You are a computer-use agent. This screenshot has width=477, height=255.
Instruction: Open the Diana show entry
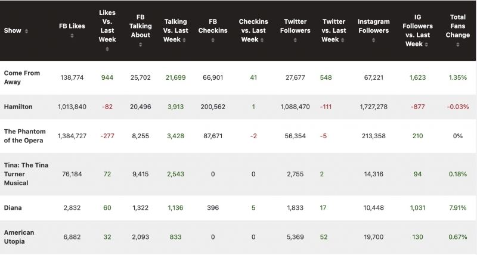point(14,207)
